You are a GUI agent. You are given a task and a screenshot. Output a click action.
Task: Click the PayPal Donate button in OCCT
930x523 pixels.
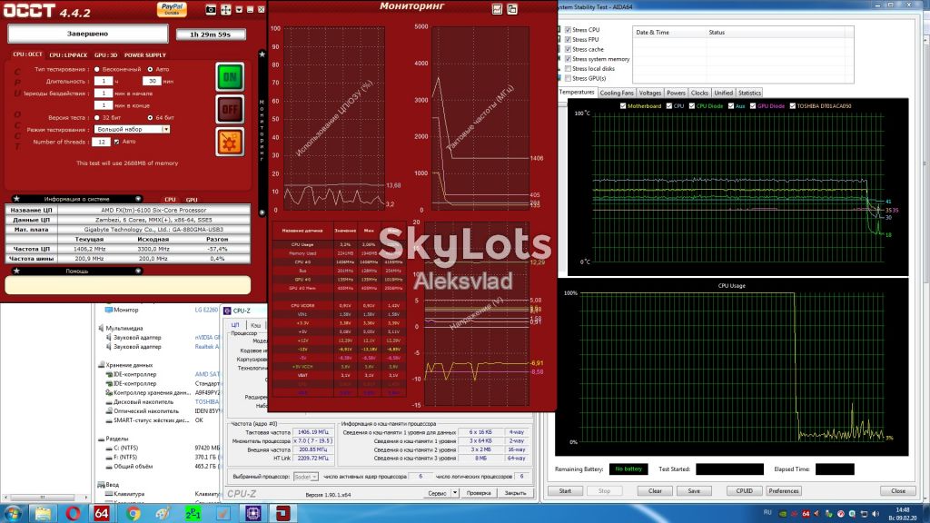pos(172,9)
